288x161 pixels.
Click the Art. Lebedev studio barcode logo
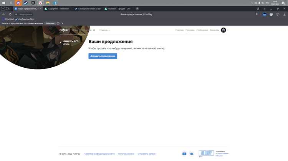[206, 153]
